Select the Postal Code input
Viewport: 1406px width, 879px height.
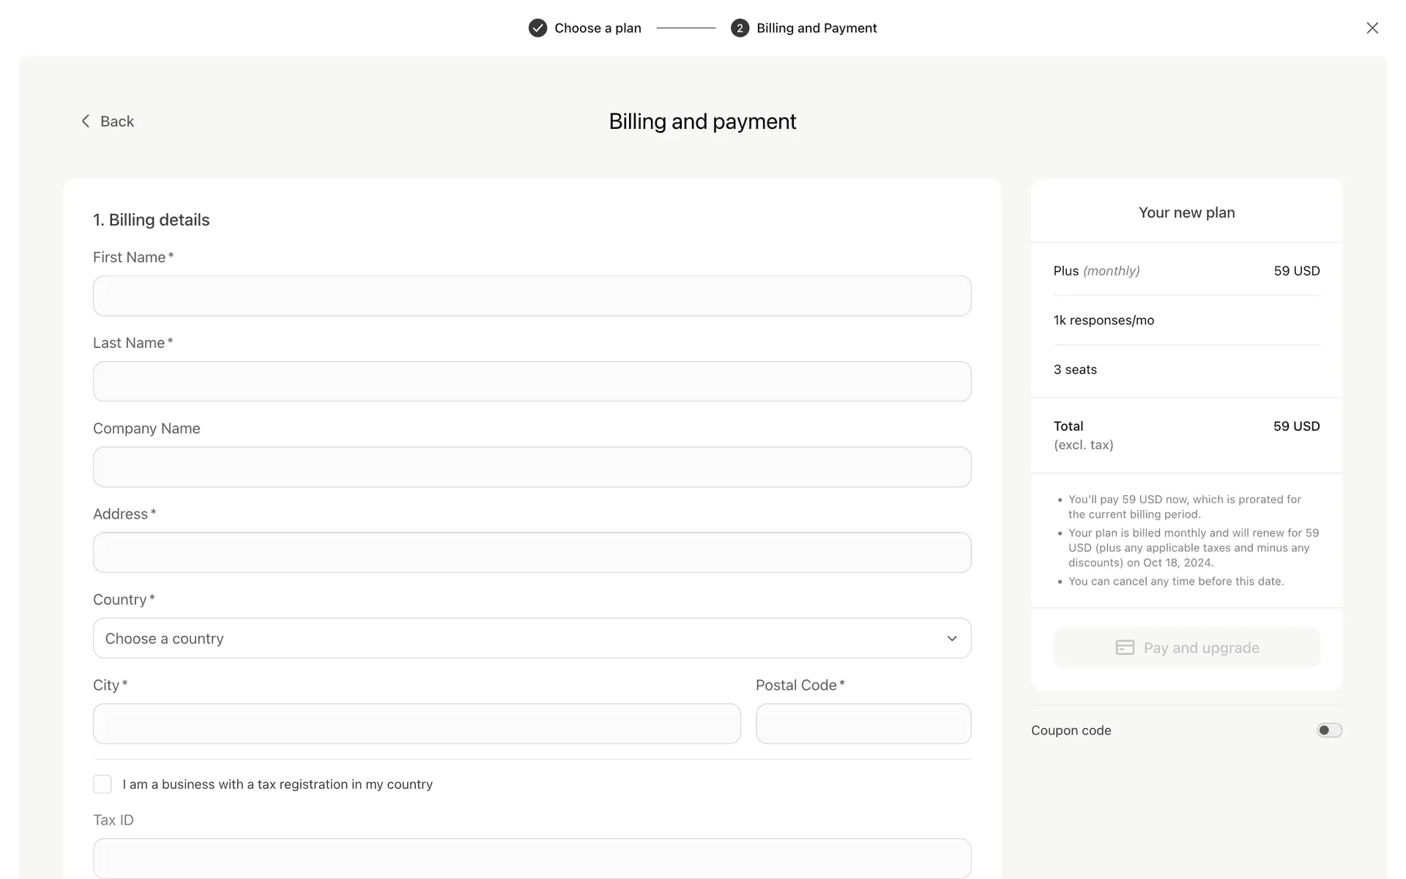click(x=863, y=724)
